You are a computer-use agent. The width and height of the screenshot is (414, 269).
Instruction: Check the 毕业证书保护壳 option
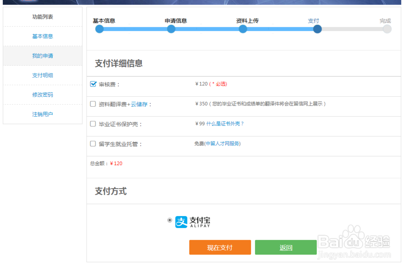(x=93, y=123)
